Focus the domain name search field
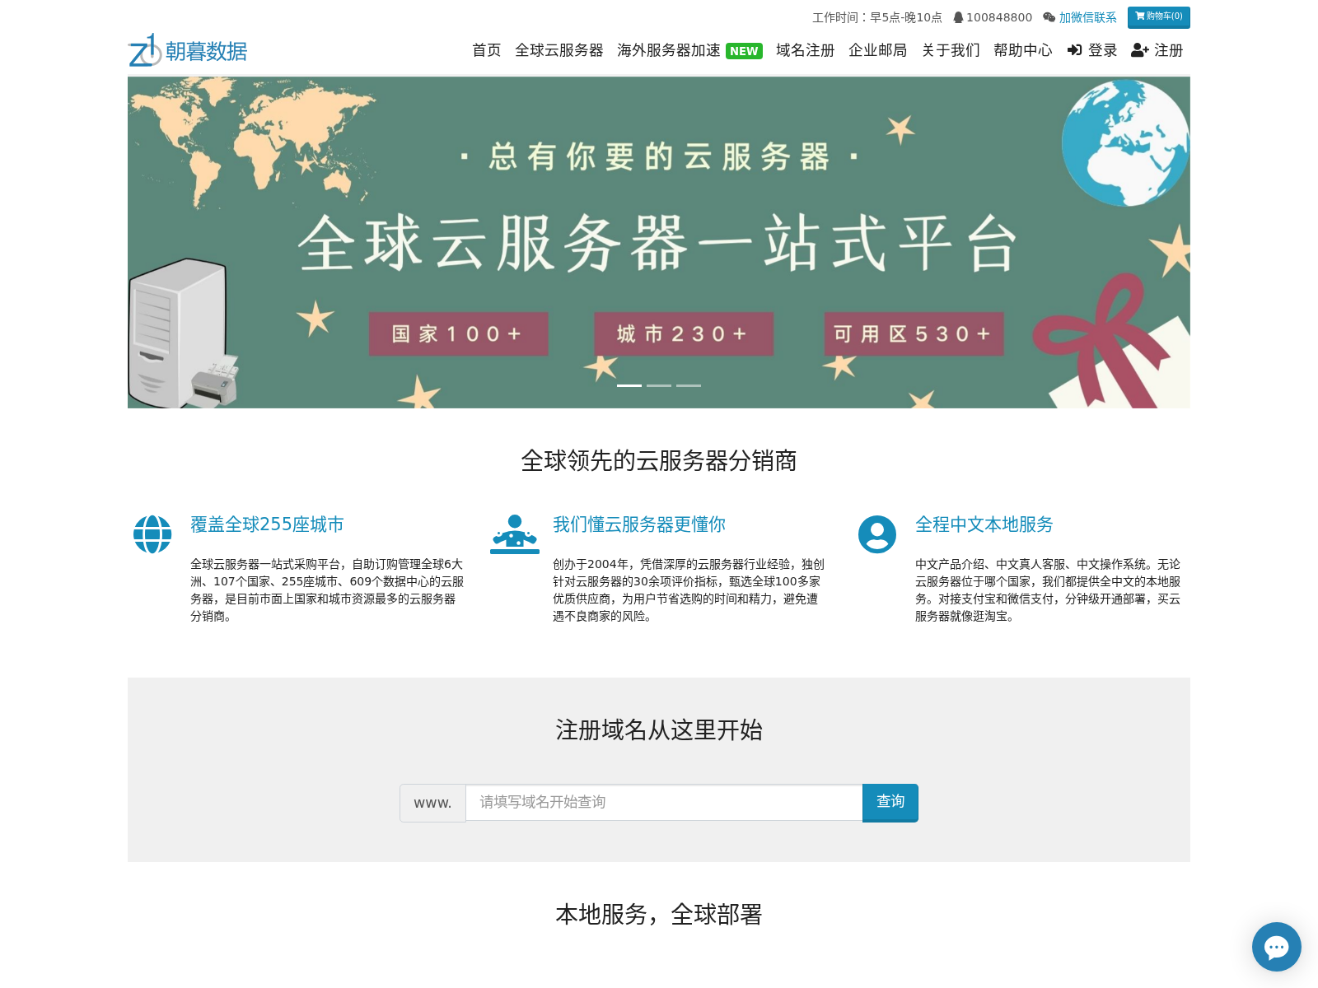Image resolution: width=1318 pixels, height=988 pixels. coord(663,802)
